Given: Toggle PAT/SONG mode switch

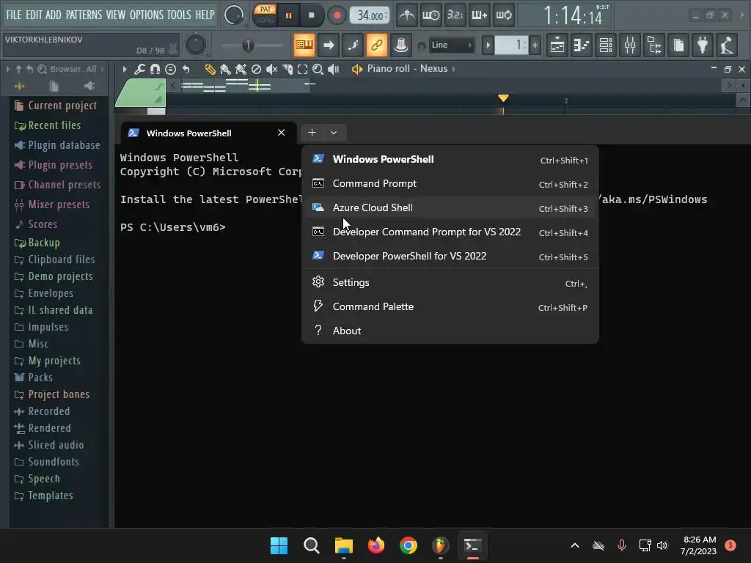Looking at the screenshot, I should point(265,15).
